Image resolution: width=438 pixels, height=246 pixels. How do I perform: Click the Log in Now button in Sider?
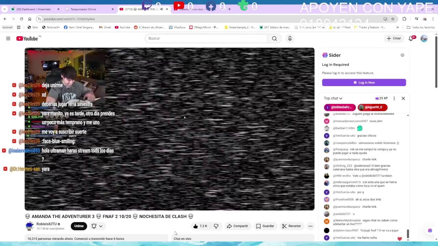(364, 83)
